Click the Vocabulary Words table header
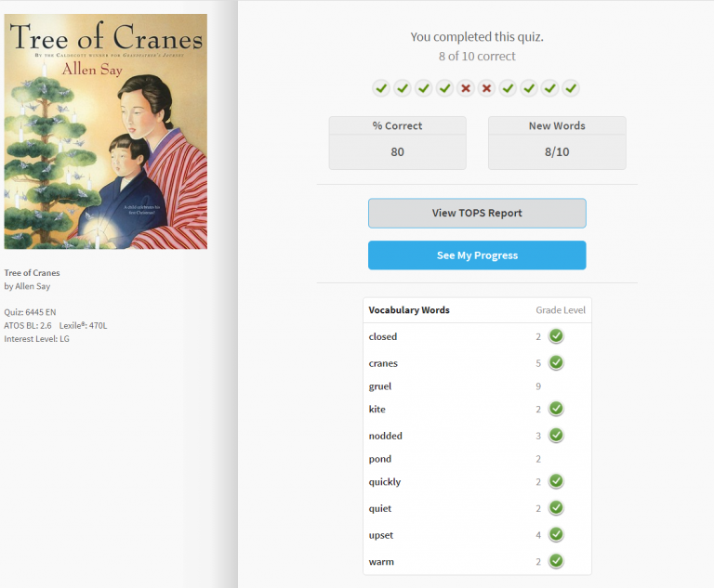Screen dimensions: 714x588 (409, 310)
